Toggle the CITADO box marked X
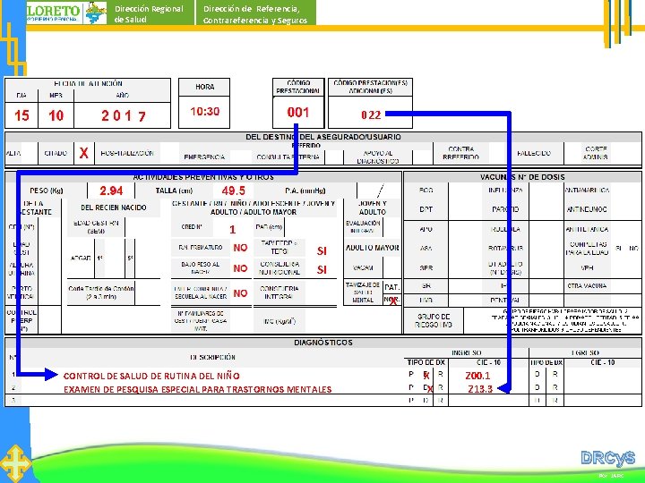 click(84, 153)
